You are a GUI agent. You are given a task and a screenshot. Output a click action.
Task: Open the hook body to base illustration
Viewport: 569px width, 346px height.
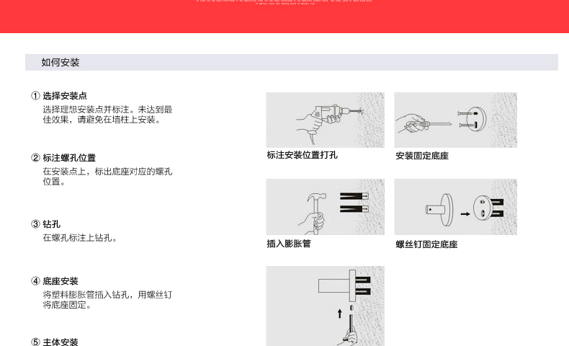pos(455,207)
